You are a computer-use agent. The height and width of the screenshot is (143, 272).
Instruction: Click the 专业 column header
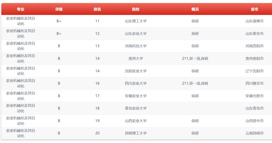click(20, 9)
